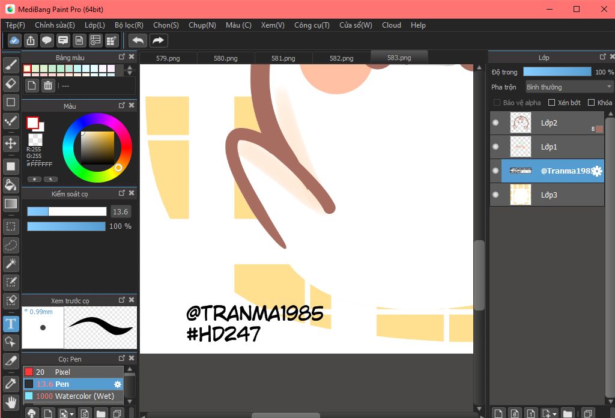Click the brush size value 13.6 field
The width and height of the screenshot is (615, 418).
pos(120,212)
